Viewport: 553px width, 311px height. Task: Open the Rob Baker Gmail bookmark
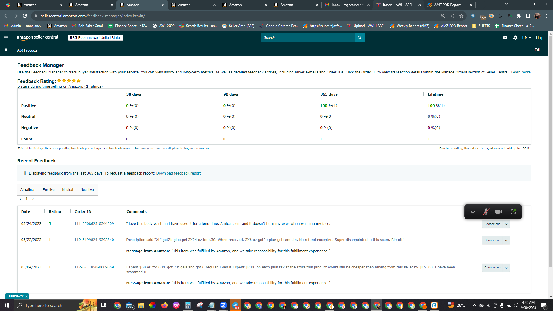(88, 26)
